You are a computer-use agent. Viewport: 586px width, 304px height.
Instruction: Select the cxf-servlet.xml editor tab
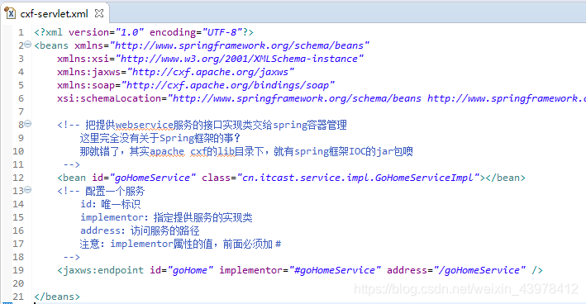[x=55, y=14]
